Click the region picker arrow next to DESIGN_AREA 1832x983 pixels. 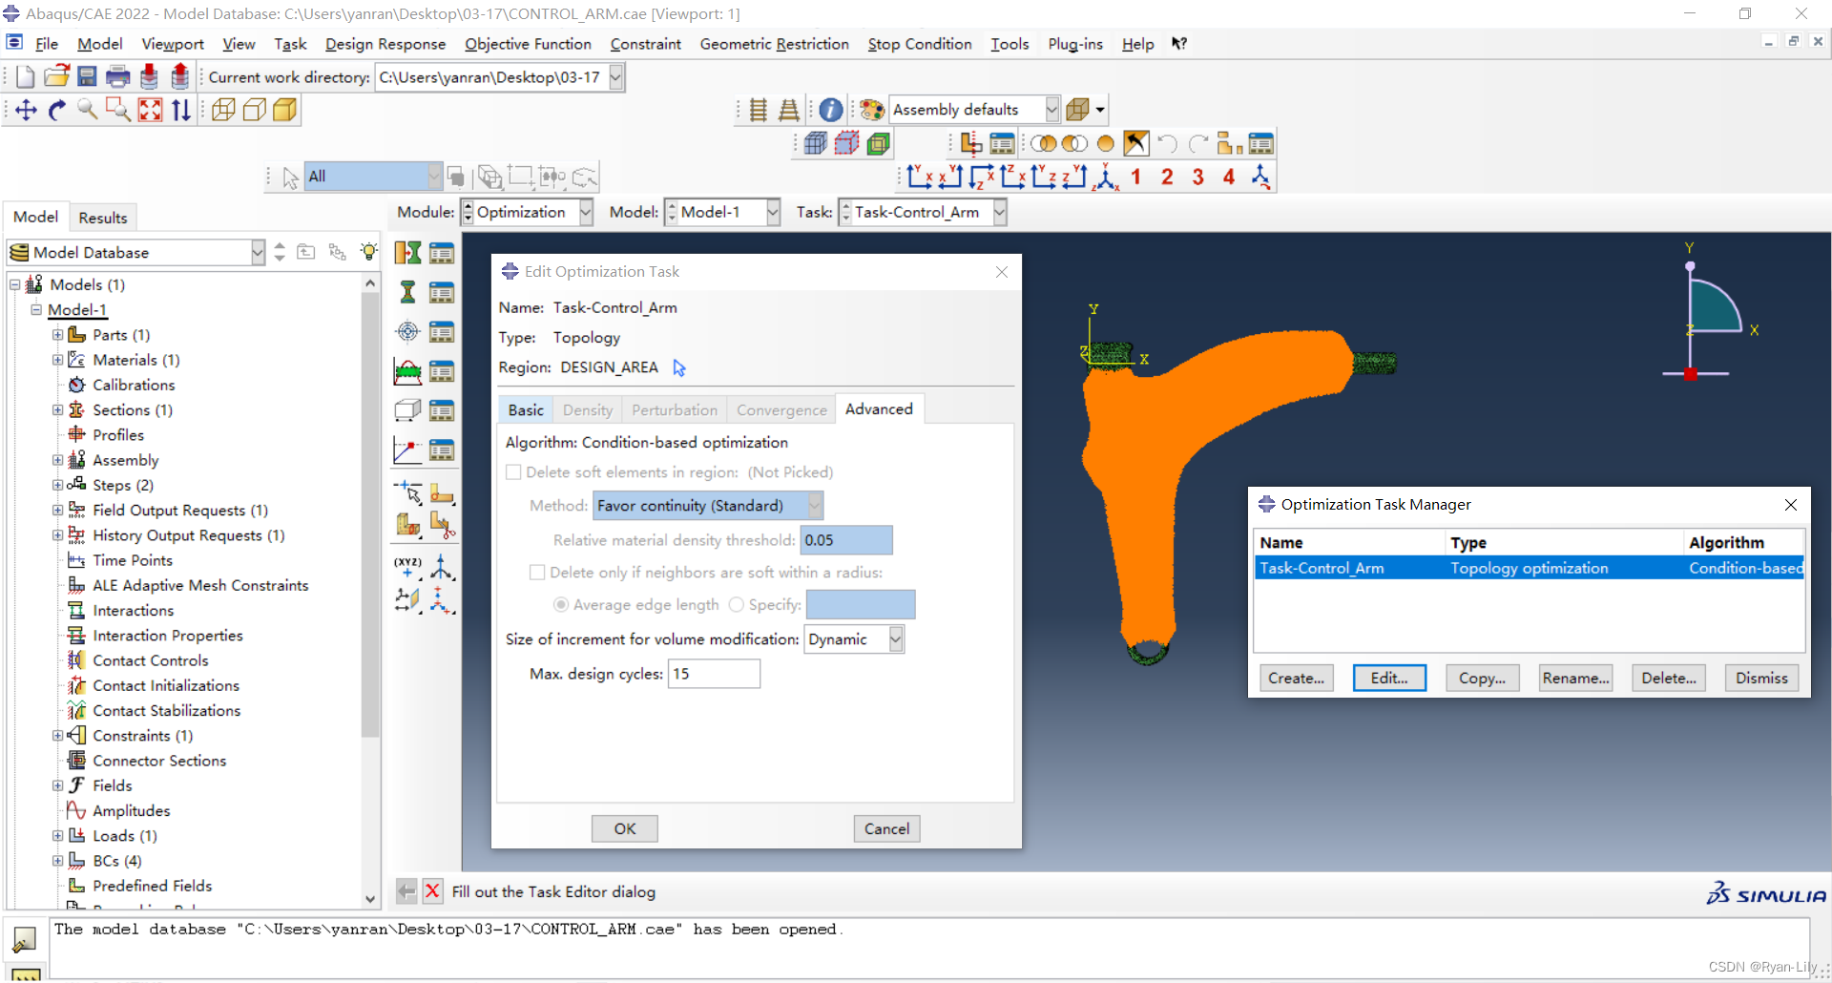679,367
